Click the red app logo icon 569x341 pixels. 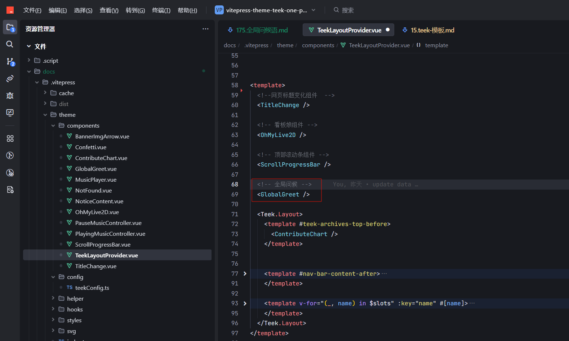pos(10,10)
